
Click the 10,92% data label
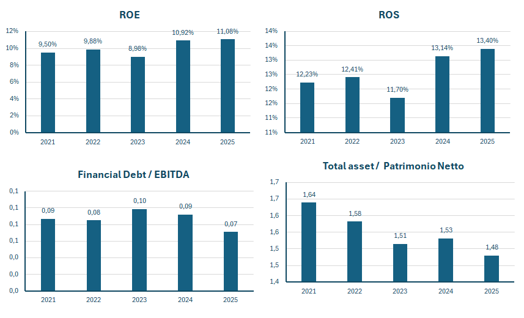coord(183,32)
